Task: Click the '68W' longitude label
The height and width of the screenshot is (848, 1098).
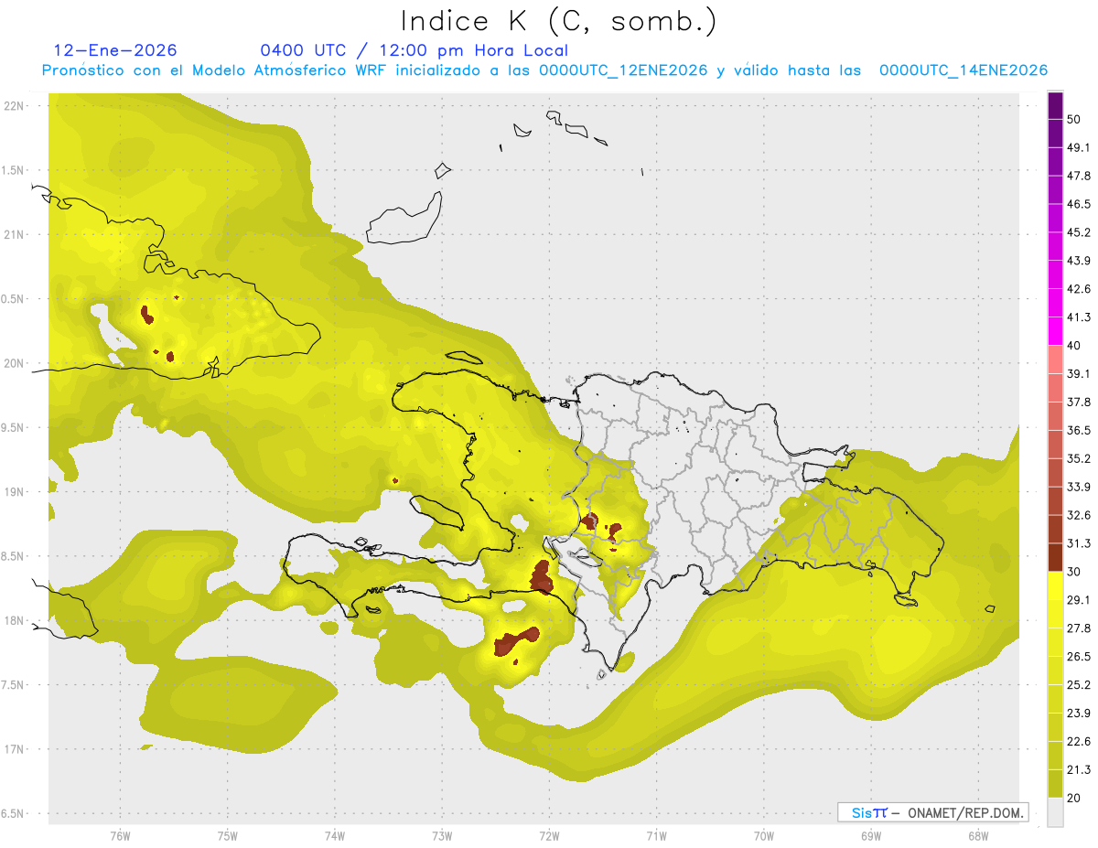Action: [977, 835]
